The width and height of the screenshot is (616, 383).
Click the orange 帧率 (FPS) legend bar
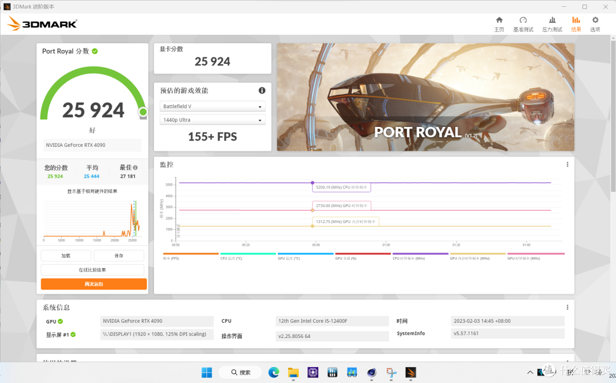191,254
